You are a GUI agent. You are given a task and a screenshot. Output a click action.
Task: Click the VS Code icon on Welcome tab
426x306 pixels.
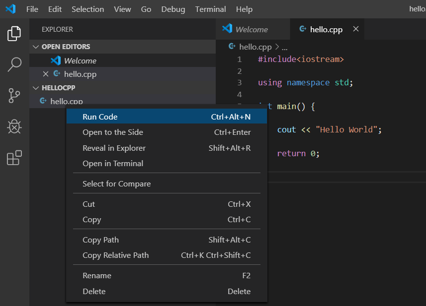coord(227,29)
